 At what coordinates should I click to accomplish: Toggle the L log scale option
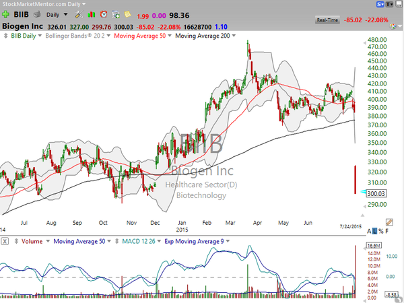click(x=374, y=231)
